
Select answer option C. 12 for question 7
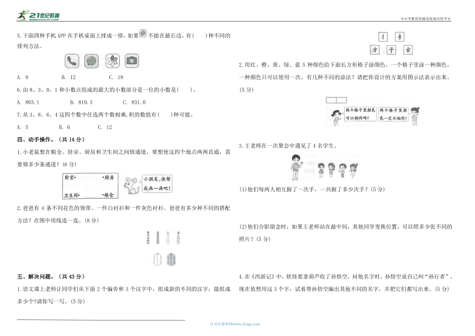point(105,127)
